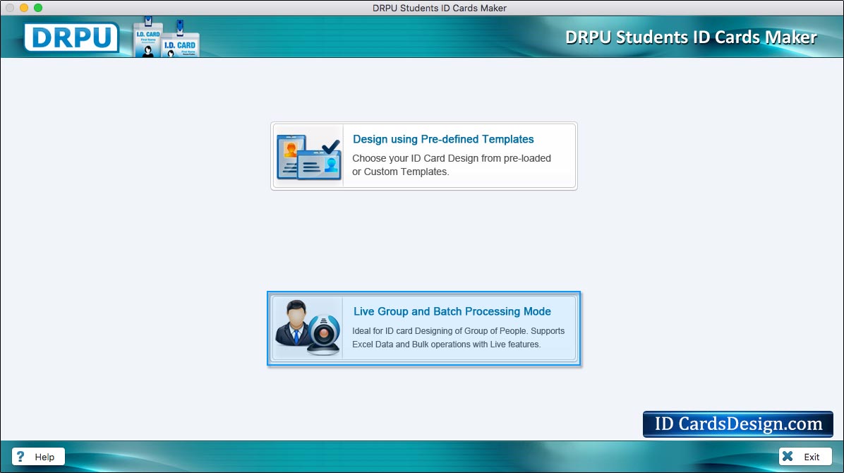844x473 pixels.
Task: Click the question mark Help icon
Action: [20, 457]
